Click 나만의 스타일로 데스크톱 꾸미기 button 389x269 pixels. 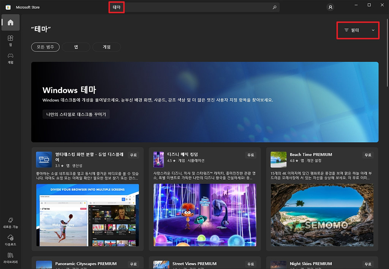pyautogui.click(x=76, y=114)
